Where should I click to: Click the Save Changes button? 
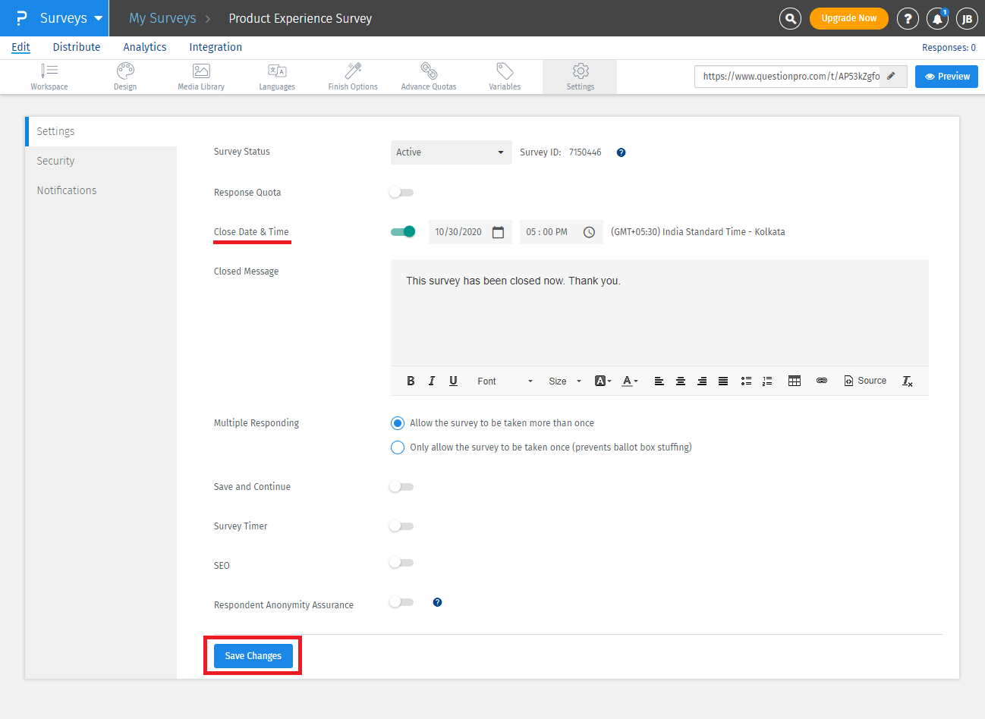(x=253, y=656)
